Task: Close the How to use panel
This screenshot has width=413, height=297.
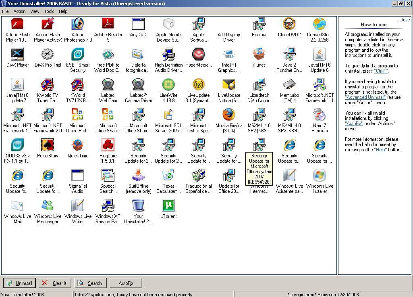Action: pos(404,19)
